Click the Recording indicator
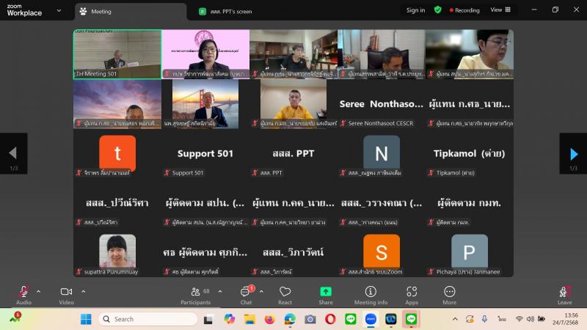587x330 pixels. [464, 10]
